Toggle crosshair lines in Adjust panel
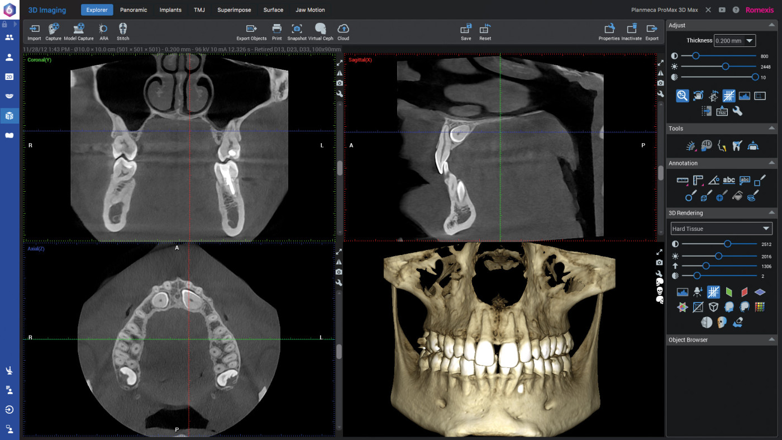Viewport: 782px width, 440px height. tap(729, 96)
